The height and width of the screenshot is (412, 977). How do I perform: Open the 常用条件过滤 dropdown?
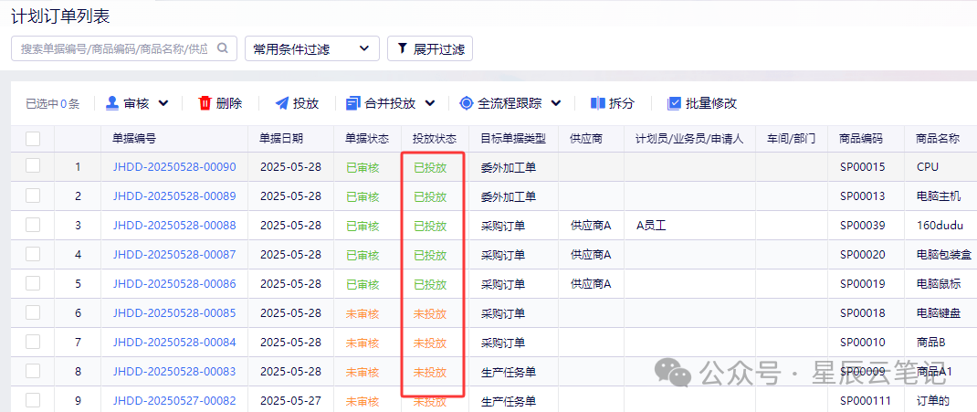coord(312,48)
